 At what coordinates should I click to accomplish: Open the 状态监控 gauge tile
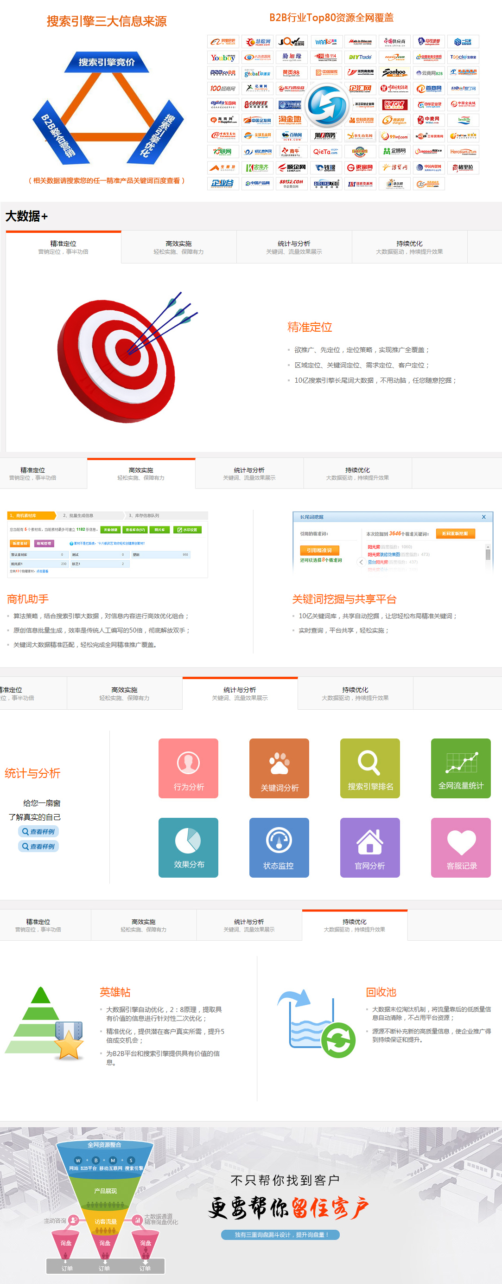[x=279, y=847]
